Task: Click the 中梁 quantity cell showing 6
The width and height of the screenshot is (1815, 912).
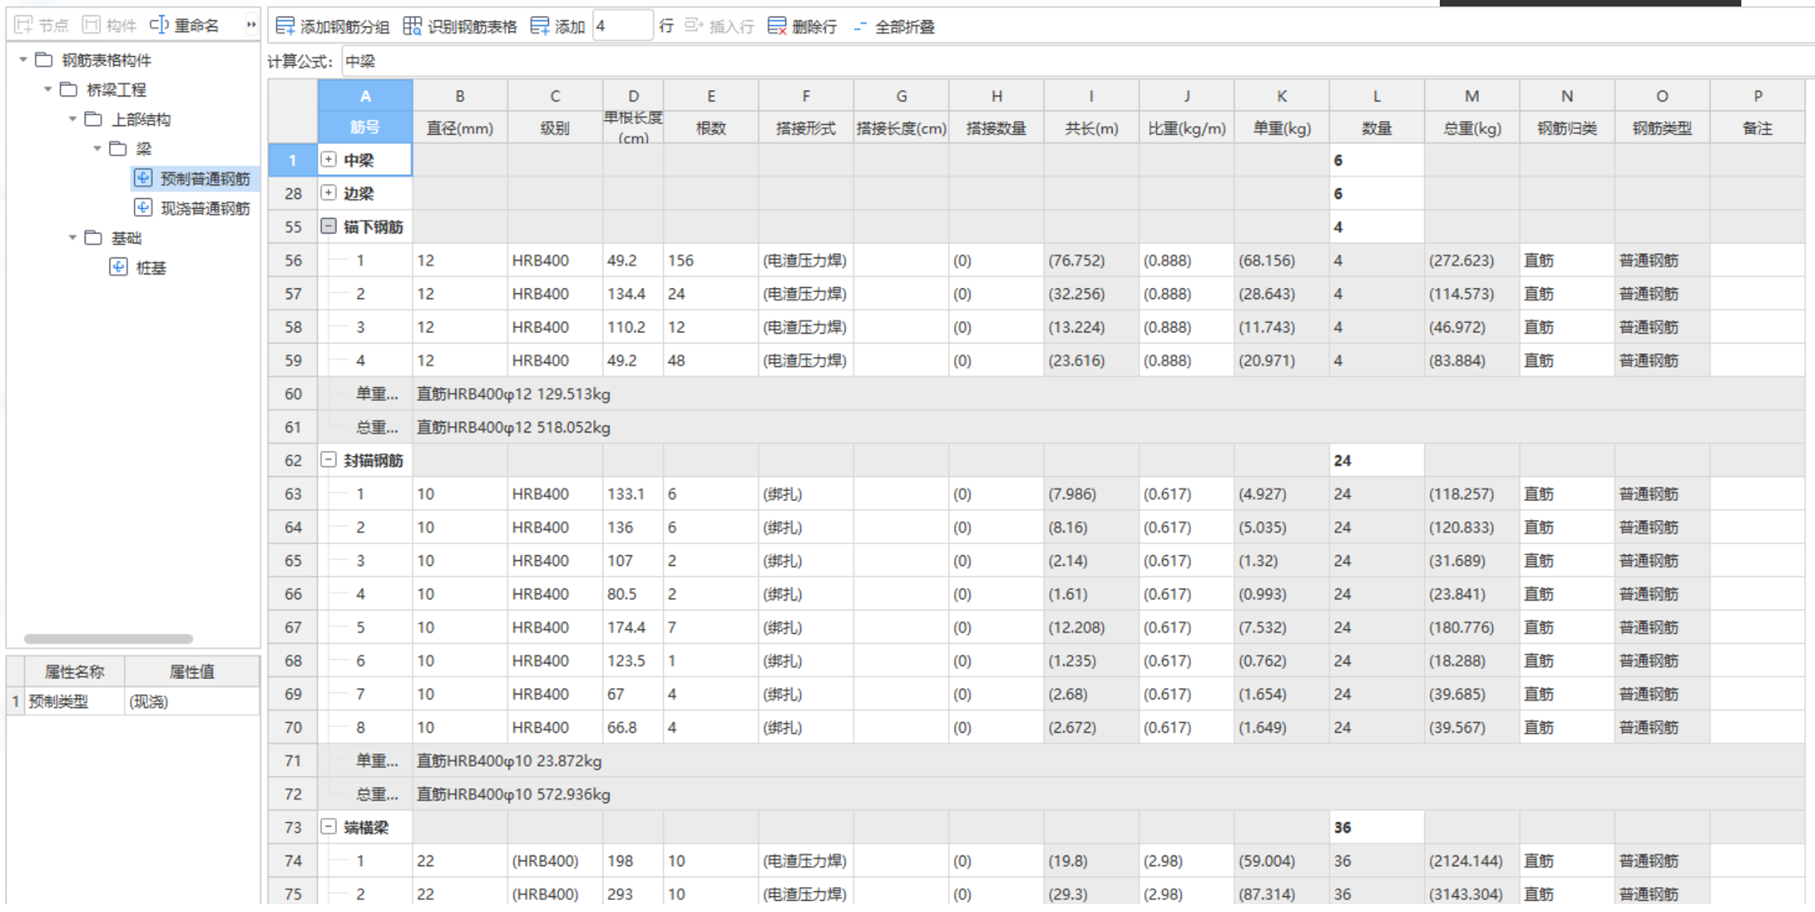Action: click(1377, 161)
